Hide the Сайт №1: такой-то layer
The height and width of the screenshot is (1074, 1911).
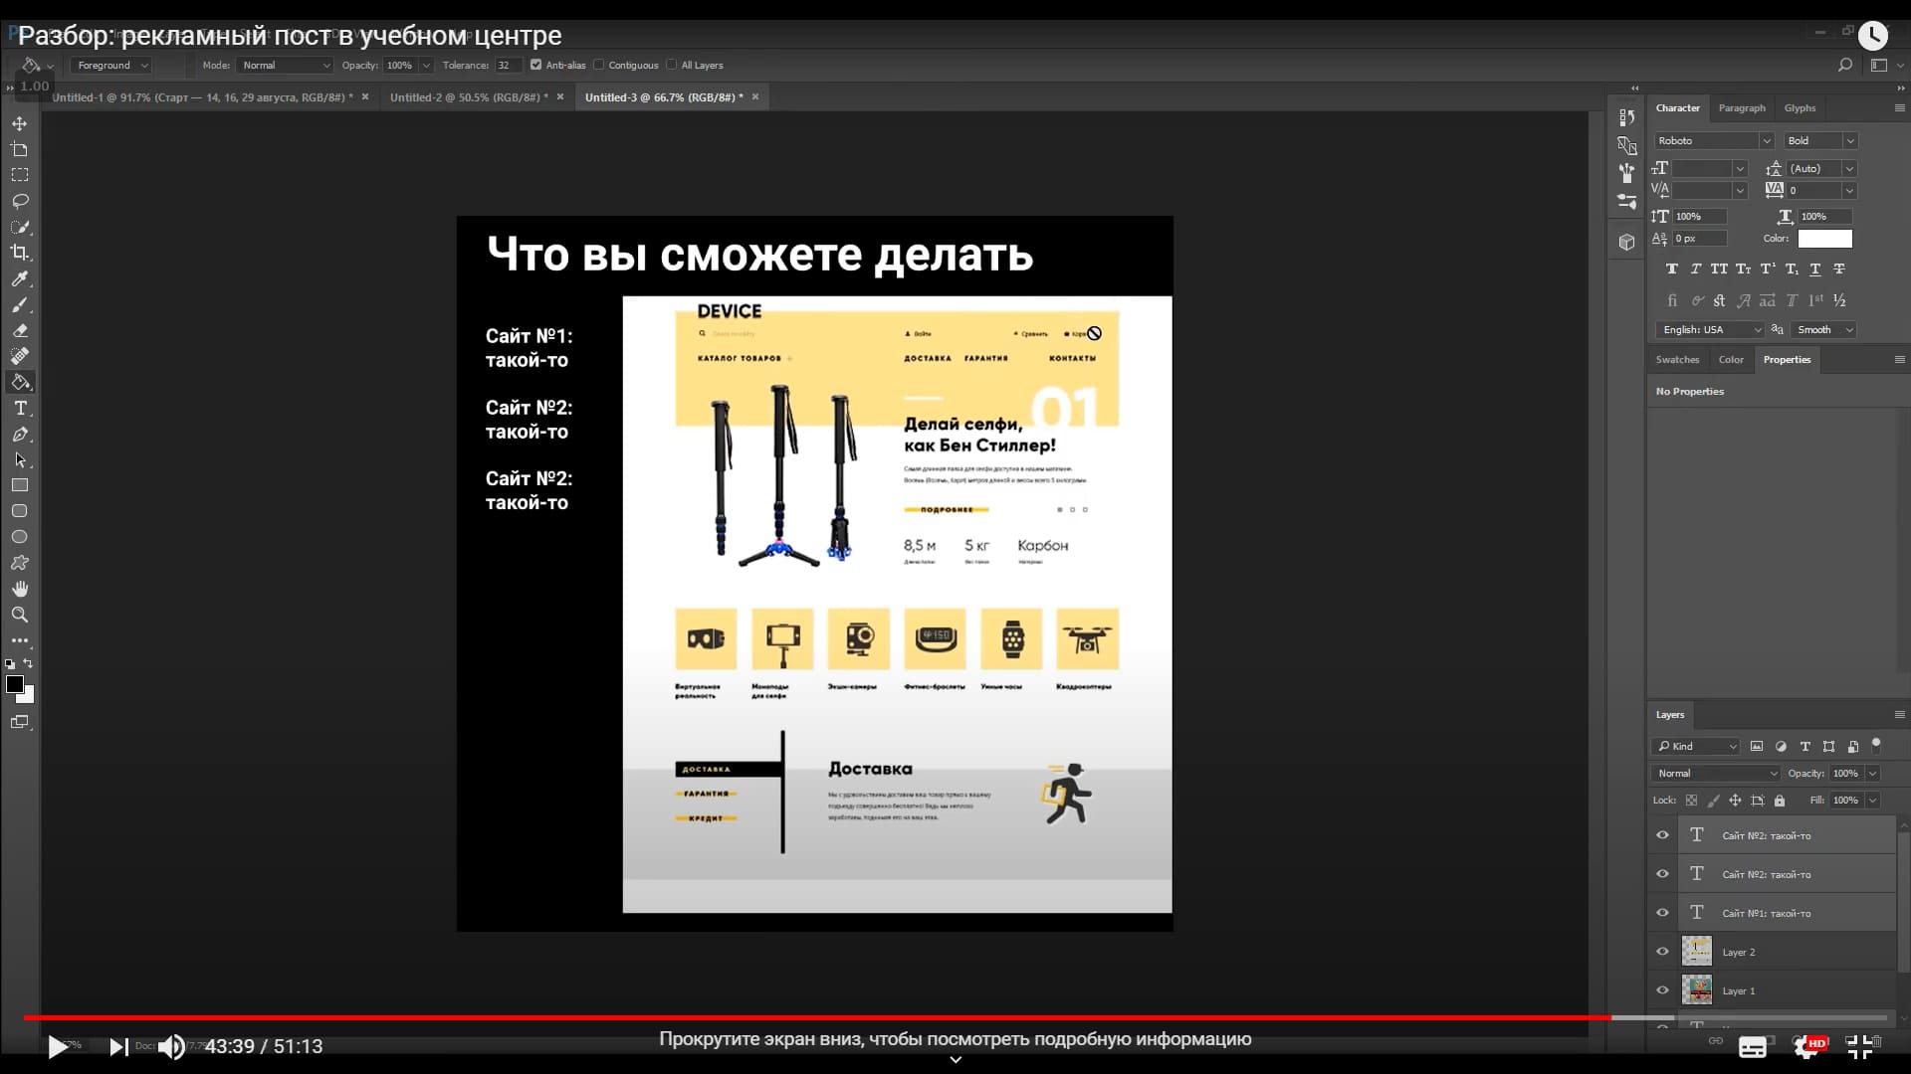click(1662, 913)
